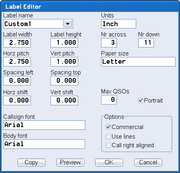The height and width of the screenshot is (173, 180).
Task: Focus the Label height field
Action: coord(64,43)
